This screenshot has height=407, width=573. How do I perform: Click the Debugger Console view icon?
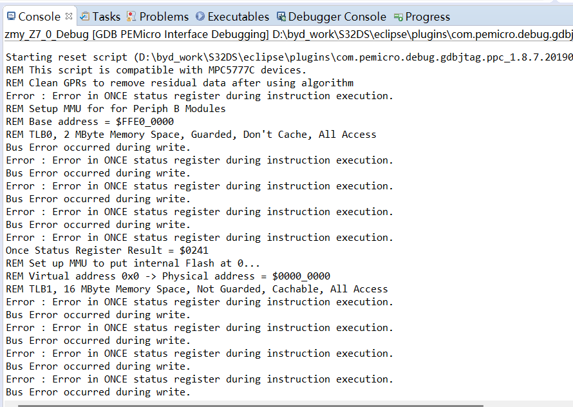click(x=281, y=16)
